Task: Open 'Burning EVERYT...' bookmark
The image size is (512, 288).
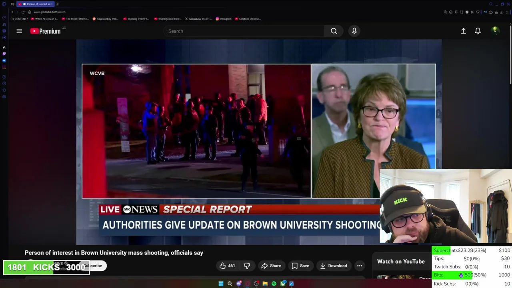Action: tap(136, 19)
